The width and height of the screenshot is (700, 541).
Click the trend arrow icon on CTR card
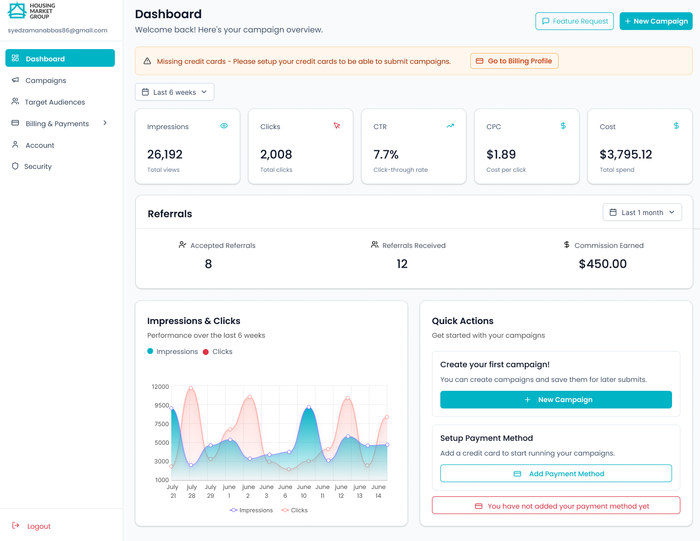click(450, 126)
